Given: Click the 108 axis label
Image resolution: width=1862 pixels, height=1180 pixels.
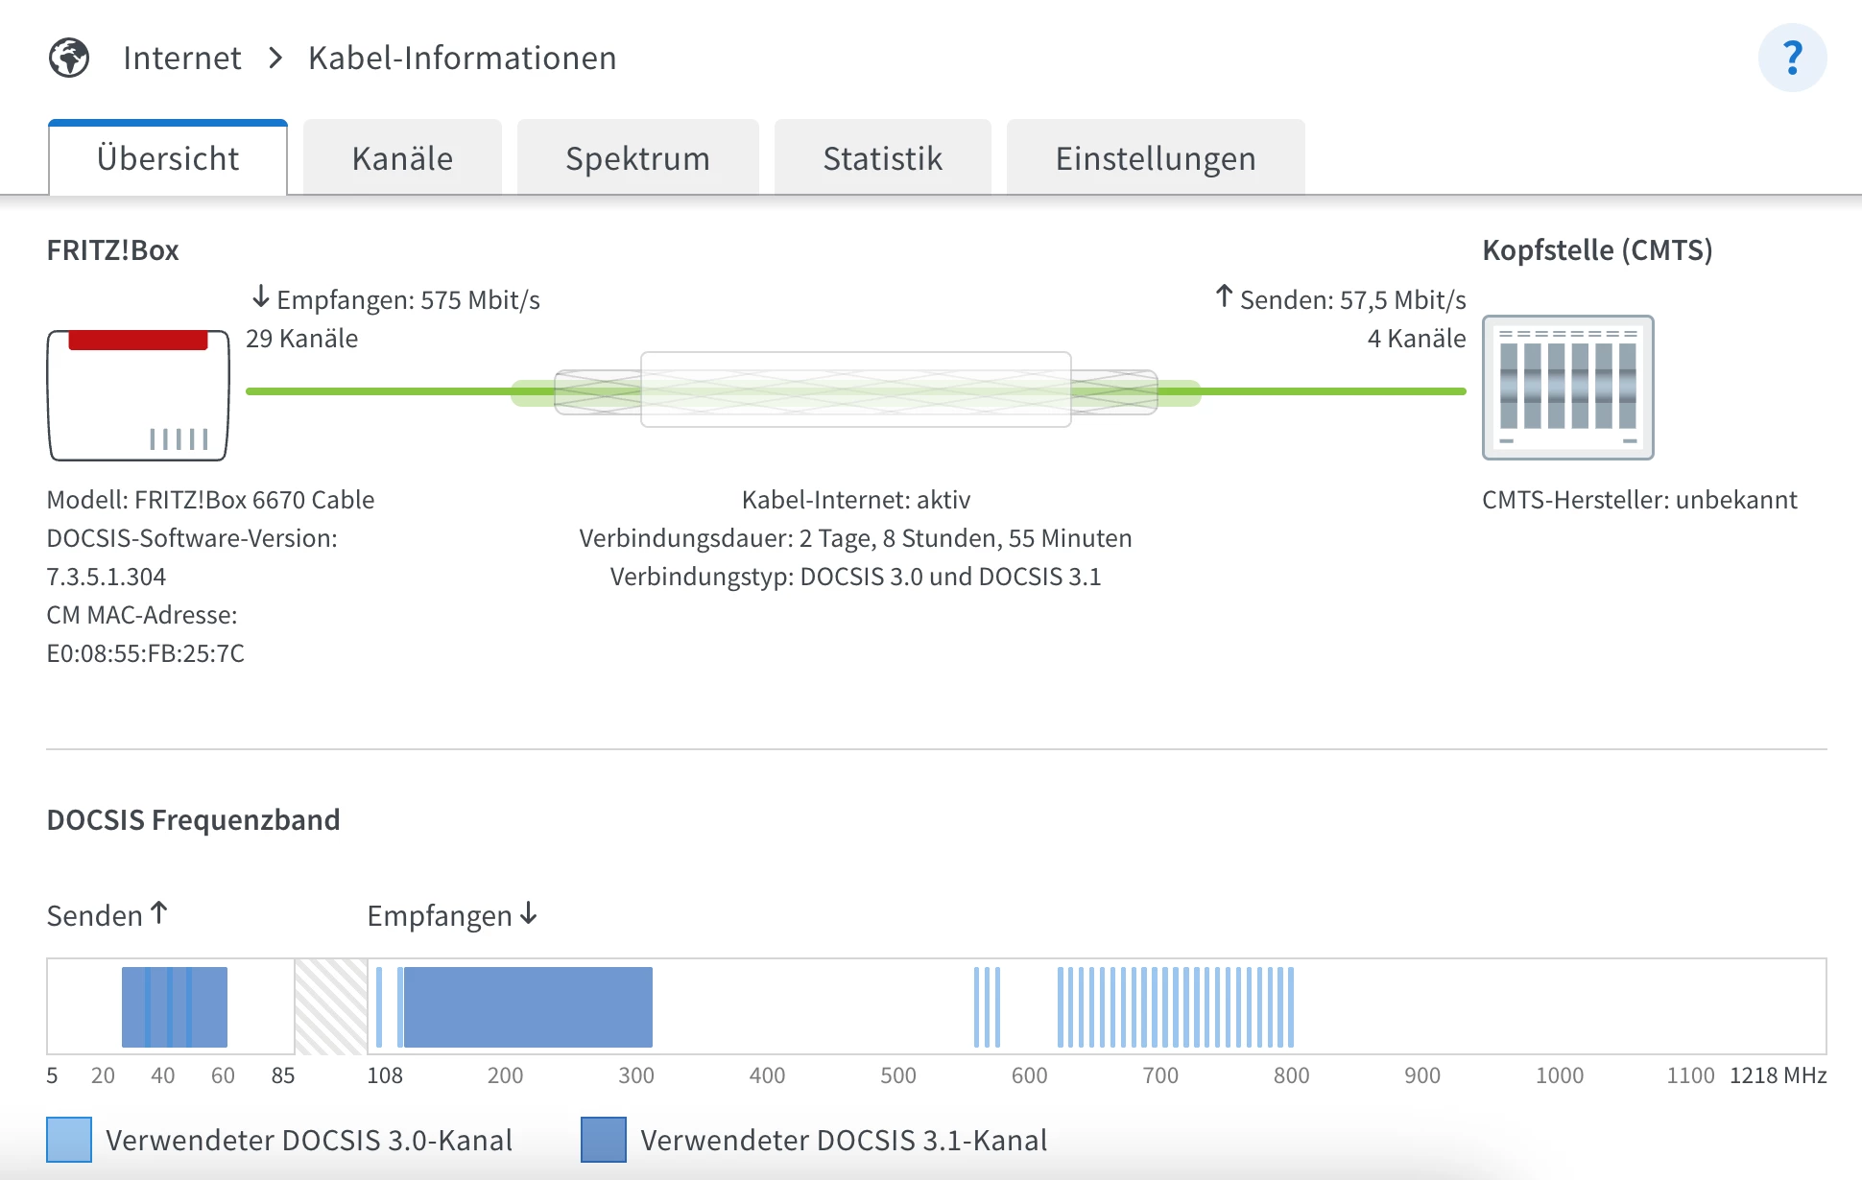Looking at the screenshot, I should point(385,1075).
